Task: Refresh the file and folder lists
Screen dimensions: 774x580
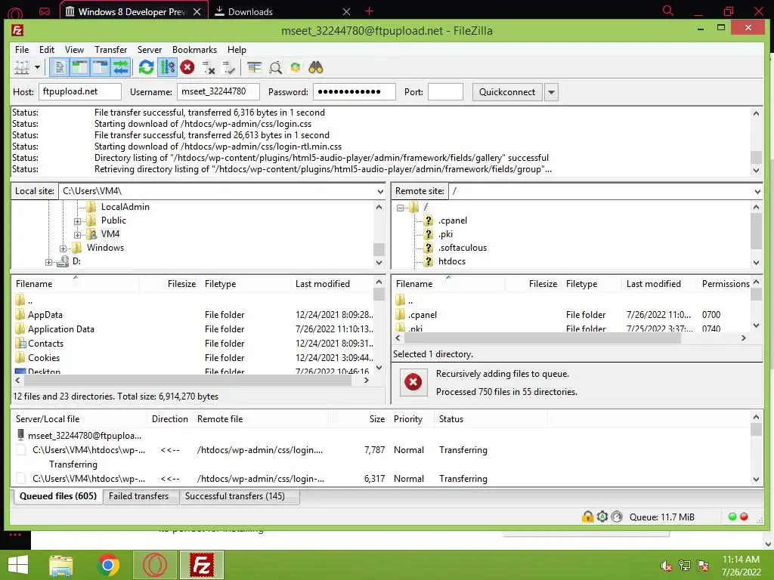Action: pyautogui.click(x=146, y=67)
